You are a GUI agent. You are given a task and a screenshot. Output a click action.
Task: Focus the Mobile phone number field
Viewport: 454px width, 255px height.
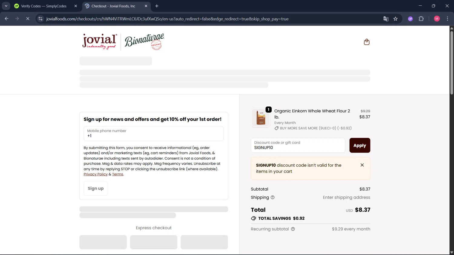pos(153,133)
